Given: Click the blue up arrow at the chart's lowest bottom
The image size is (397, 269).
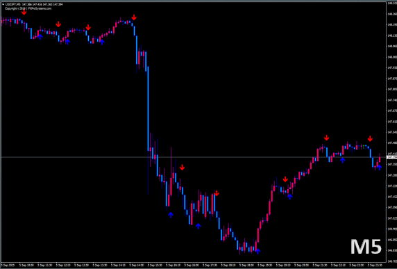Looking at the screenshot, I should coord(257,251).
